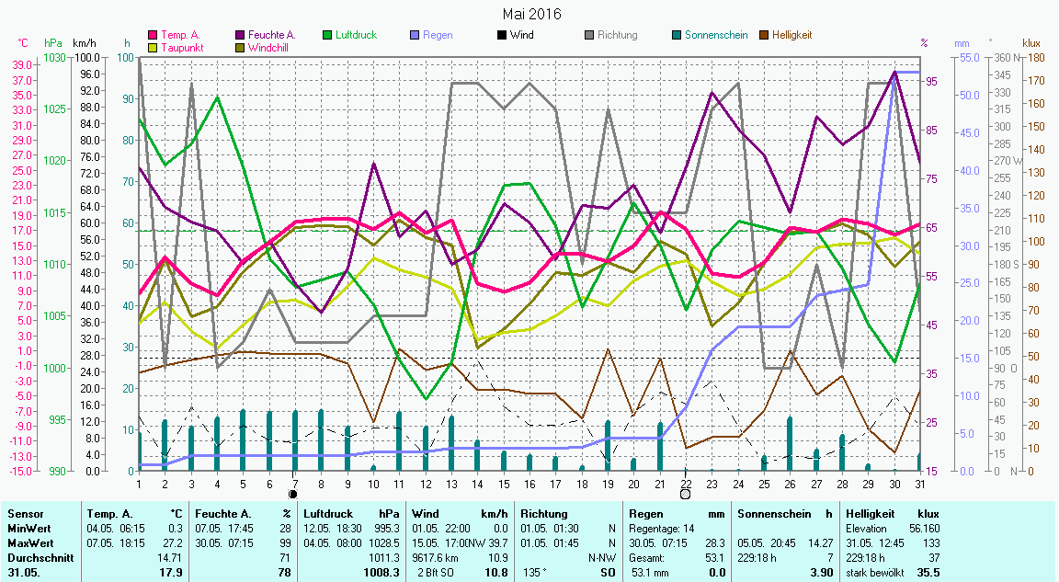Image resolution: width=1059 pixels, height=582 pixels.
Task: Click the 'klux' axis unit label at top right
Action: click(1031, 43)
